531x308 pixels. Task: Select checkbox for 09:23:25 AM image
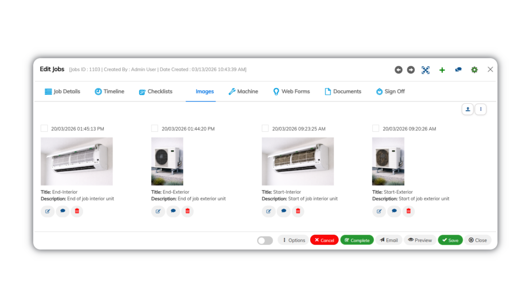tap(265, 128)
